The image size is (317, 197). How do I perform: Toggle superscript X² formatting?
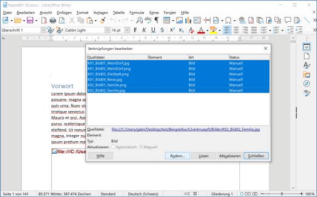(172, 30)
